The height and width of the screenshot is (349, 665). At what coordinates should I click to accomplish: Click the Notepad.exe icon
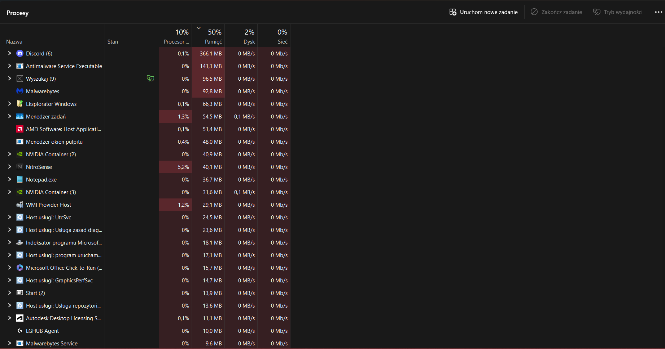20,179
